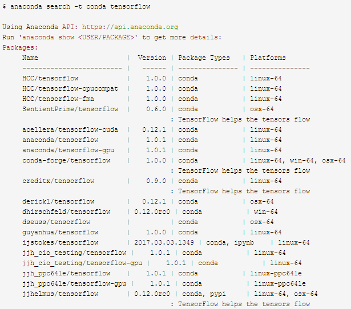Click the Platforms column header

(x=268, y=58)
